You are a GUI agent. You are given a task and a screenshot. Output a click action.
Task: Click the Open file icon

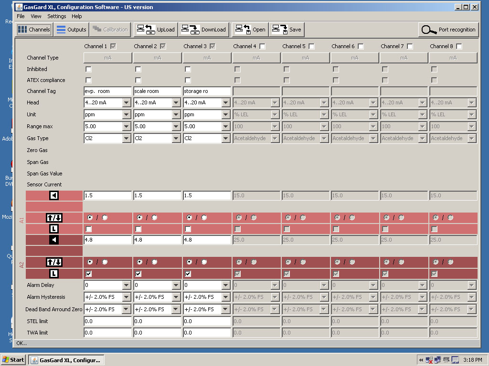tap(243, 30)
